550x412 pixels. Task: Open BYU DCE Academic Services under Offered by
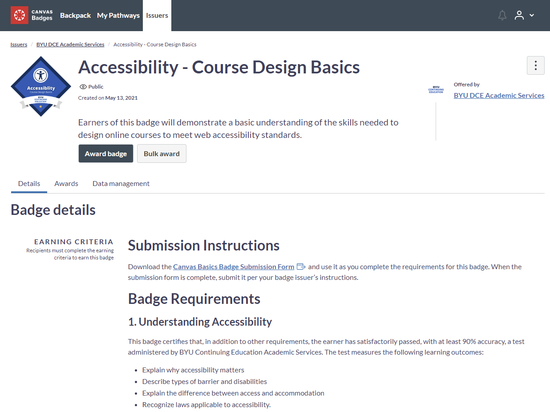pos(499,95)
